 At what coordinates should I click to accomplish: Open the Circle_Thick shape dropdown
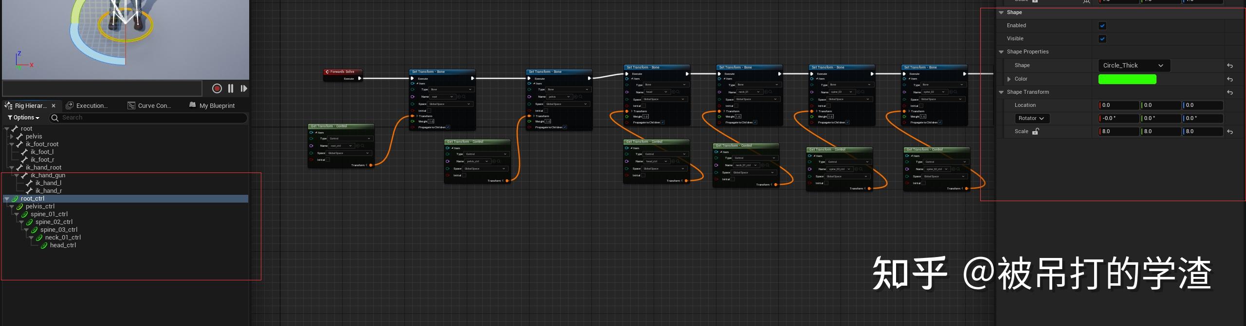pyautogui.click(x=1134, y=66)
